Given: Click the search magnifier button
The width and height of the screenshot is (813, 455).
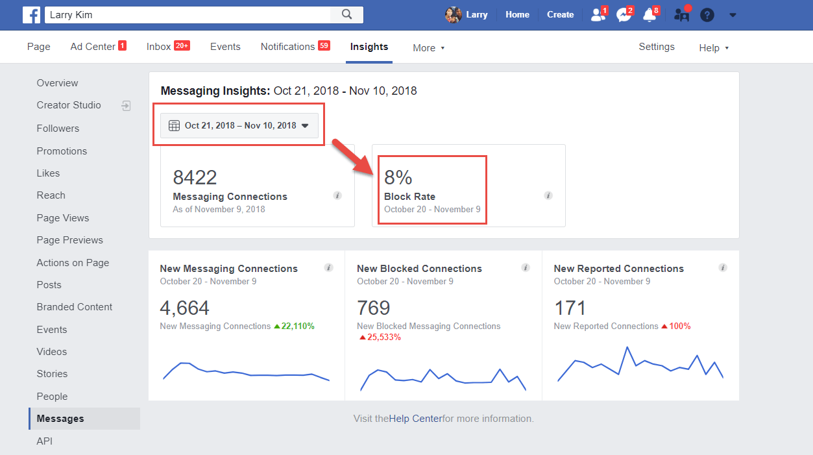Looking at the screenshot, I should coord(346,14).
